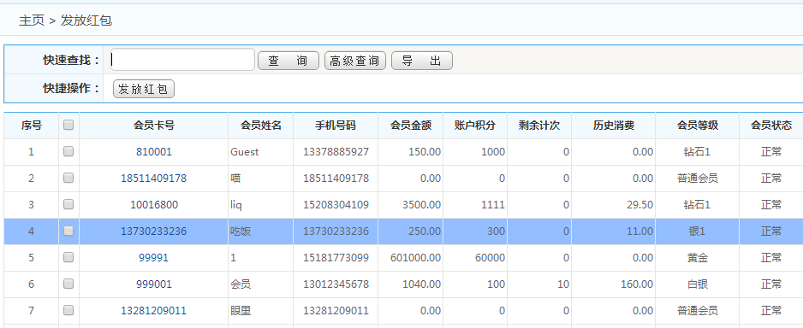Click the 历史消费 column header
803x328 pixels.
(614, 126)
